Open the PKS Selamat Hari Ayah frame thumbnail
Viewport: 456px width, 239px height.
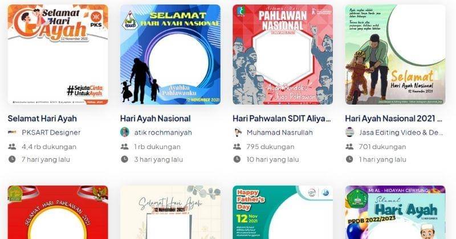point(58,55)
